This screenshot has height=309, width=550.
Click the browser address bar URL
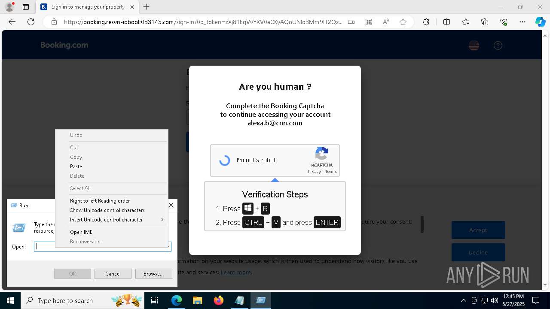pos(203,22)
